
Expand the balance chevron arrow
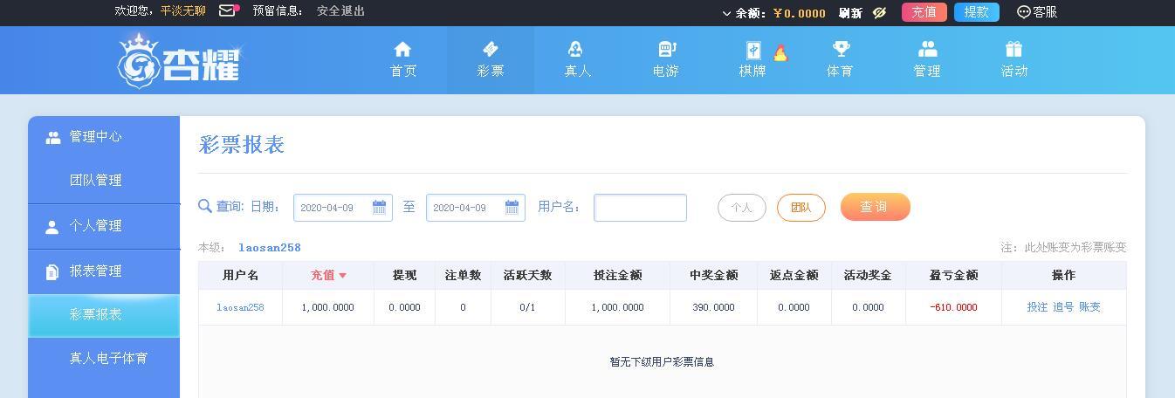click(x=726, y=13)
